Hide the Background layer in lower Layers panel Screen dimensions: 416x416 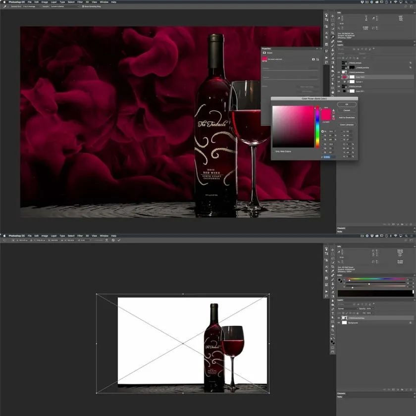pyautogui.click(x=339, y=322)
